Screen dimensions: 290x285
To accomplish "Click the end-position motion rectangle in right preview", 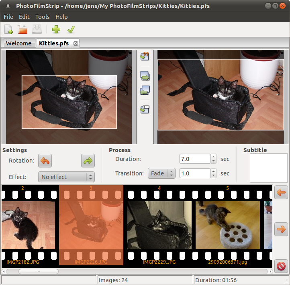I will click(x=221, y=95).
